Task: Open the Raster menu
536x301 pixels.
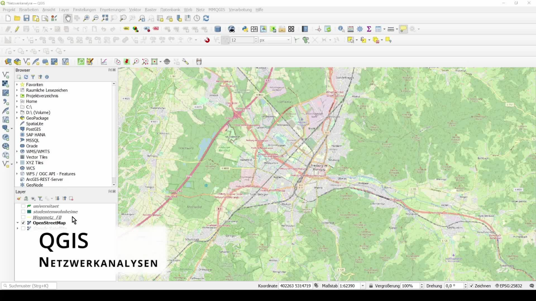Action: tap(150, 10)
